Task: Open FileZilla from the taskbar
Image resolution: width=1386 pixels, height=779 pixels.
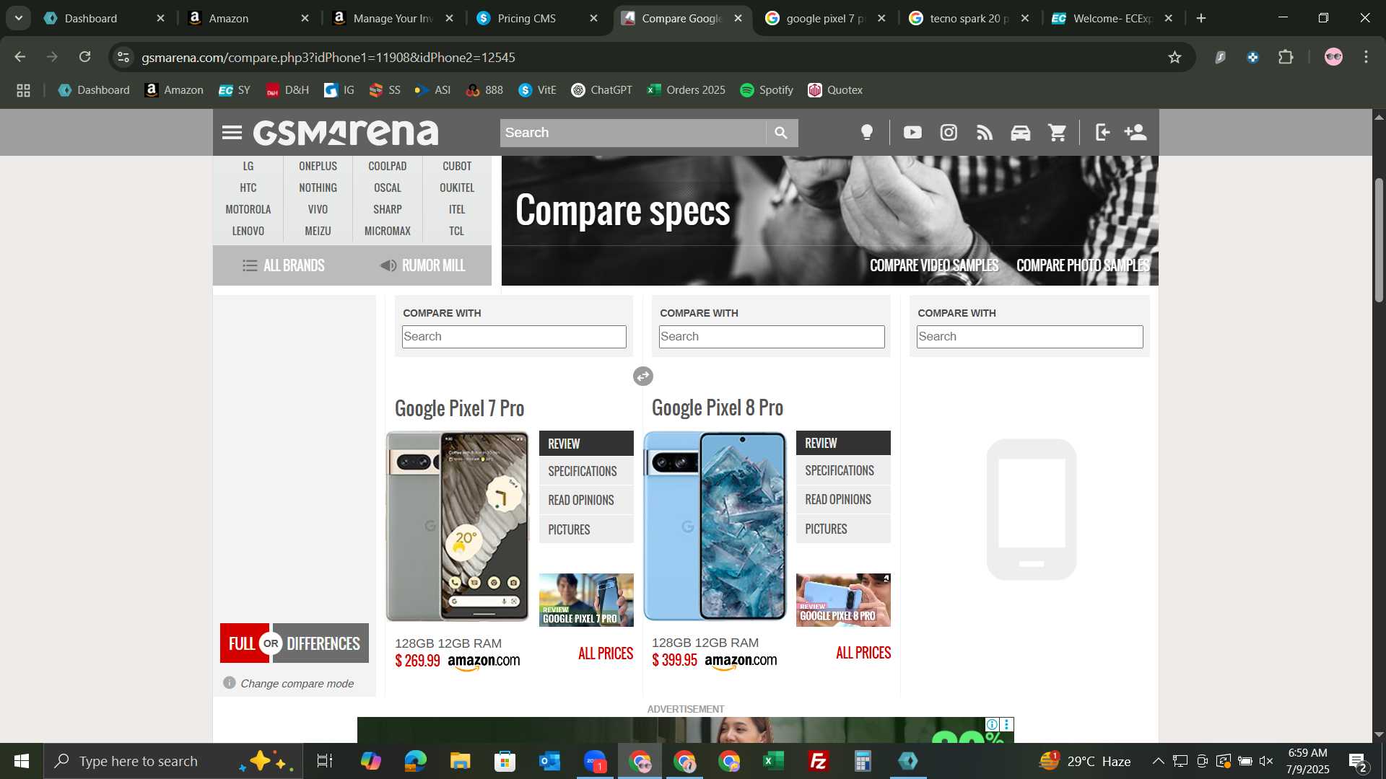Action: 818,761
